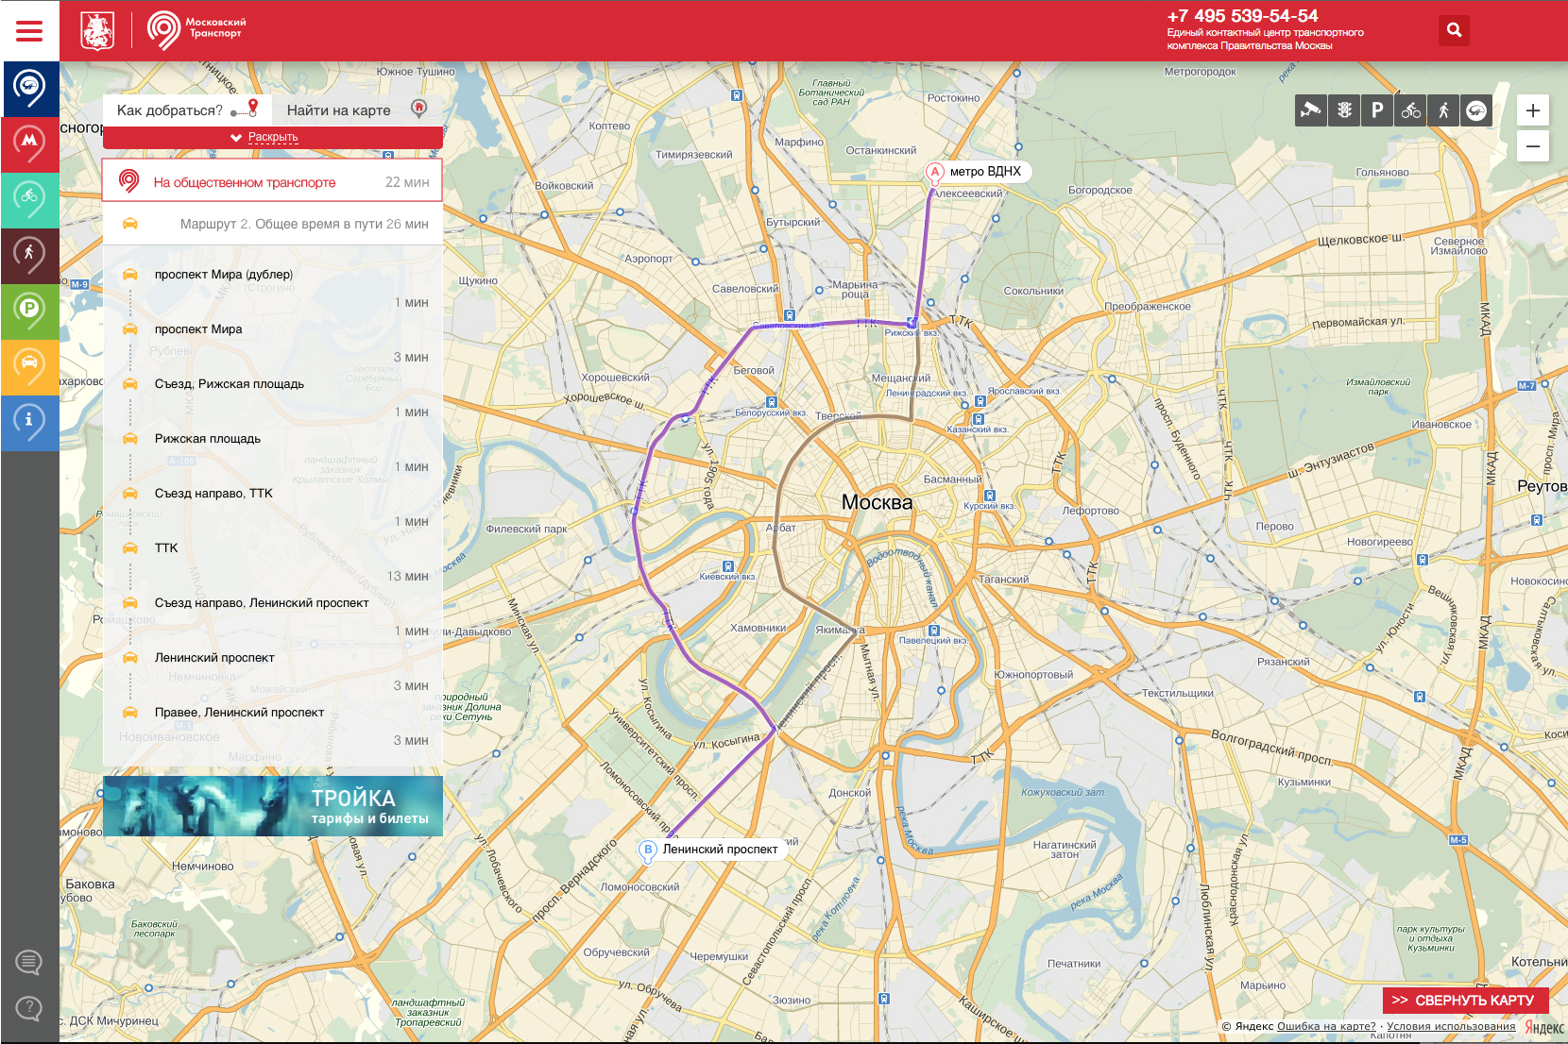Click route step Съезд направо, ТТК
The image size is (1568, 1044).
(x=213, y=494)
